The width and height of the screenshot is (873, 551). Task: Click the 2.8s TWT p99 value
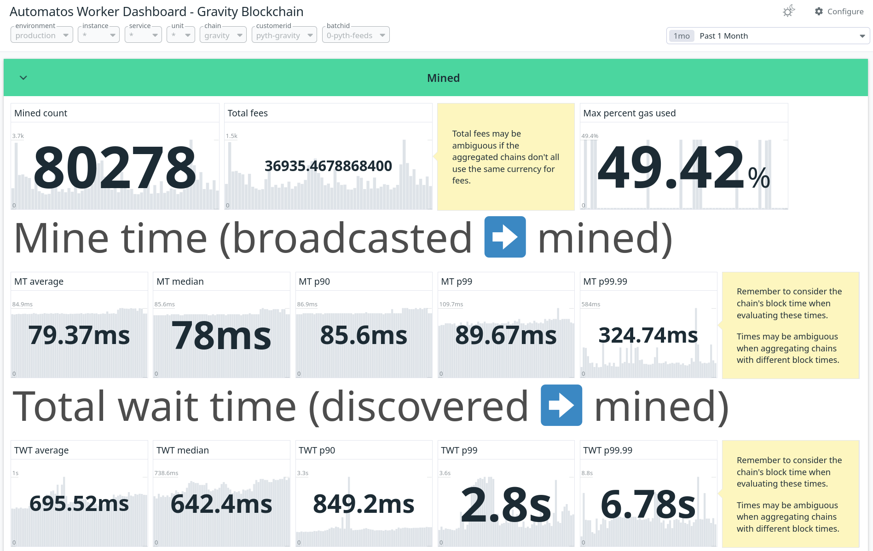[506, 504]
